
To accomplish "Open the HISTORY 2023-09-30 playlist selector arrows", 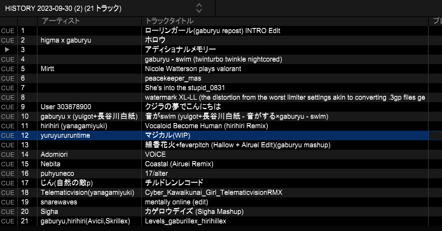I will point(199,8).
